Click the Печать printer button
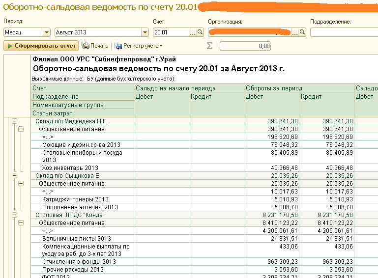Image resolution: width=378 pixels, height=278 pixels. click(95, 46)
